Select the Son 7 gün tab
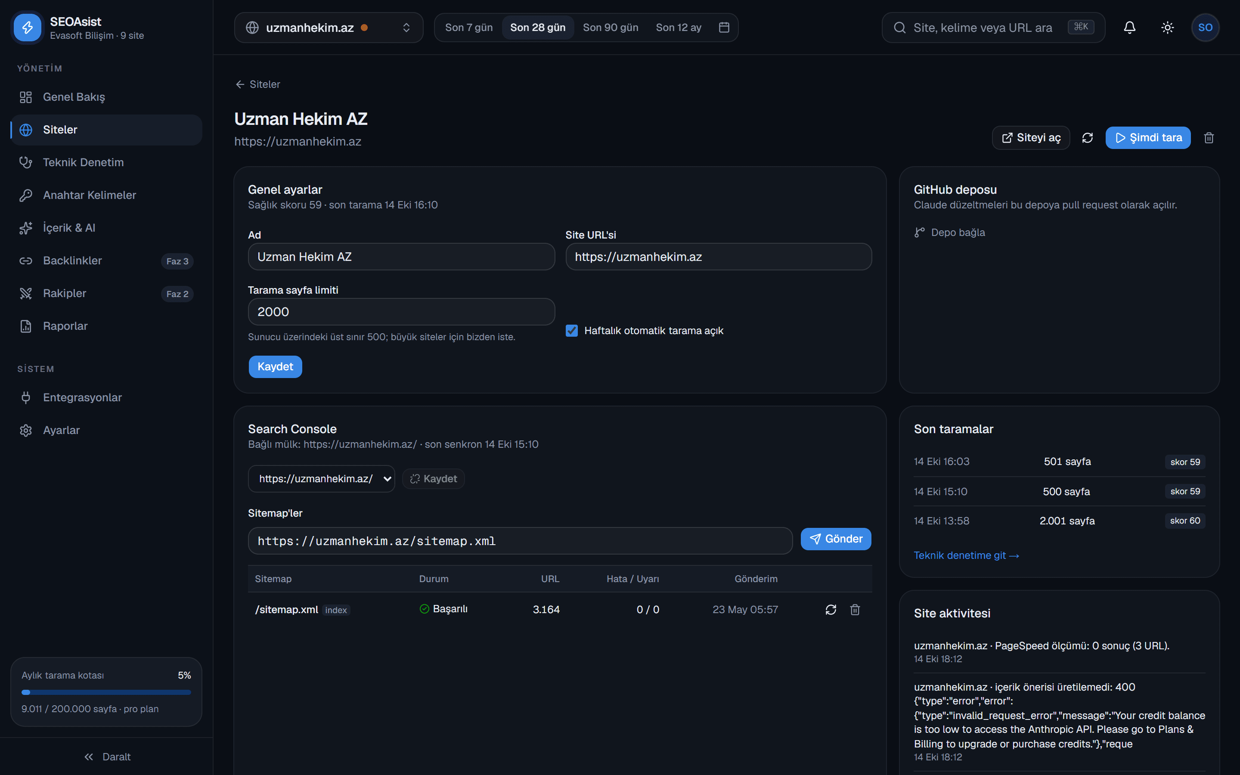 (x=468, y=27)
